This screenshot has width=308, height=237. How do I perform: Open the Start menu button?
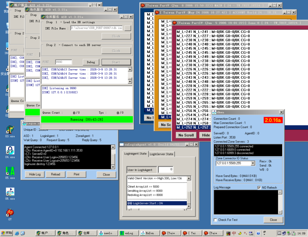coord(7,233)
